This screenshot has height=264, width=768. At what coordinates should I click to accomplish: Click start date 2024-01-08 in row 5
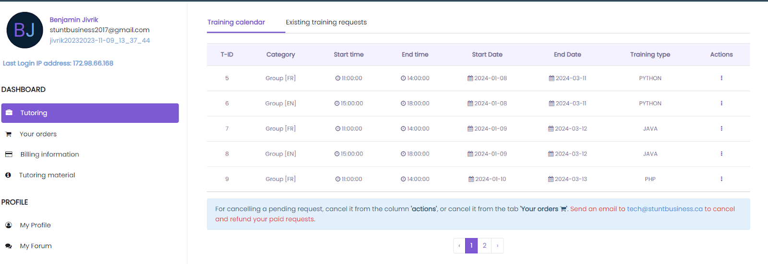491,78
